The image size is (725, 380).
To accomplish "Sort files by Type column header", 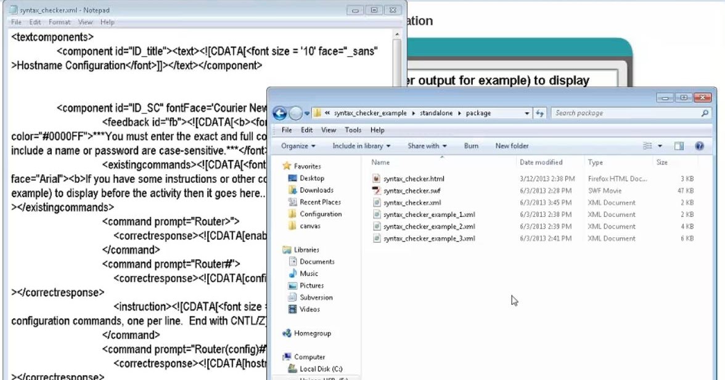I will coord(595,163).
